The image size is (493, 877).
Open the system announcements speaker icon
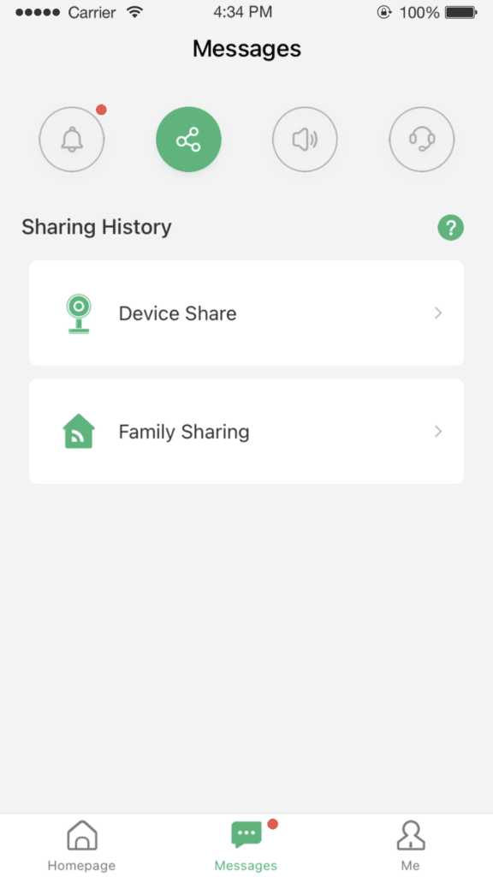click(305, 140)
